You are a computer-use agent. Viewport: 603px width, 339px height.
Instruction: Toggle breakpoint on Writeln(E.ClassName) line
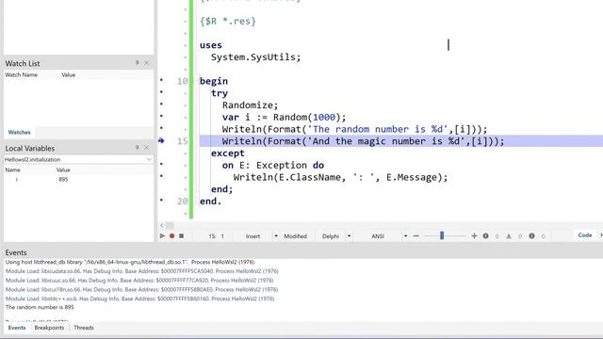tap(161, 176)
